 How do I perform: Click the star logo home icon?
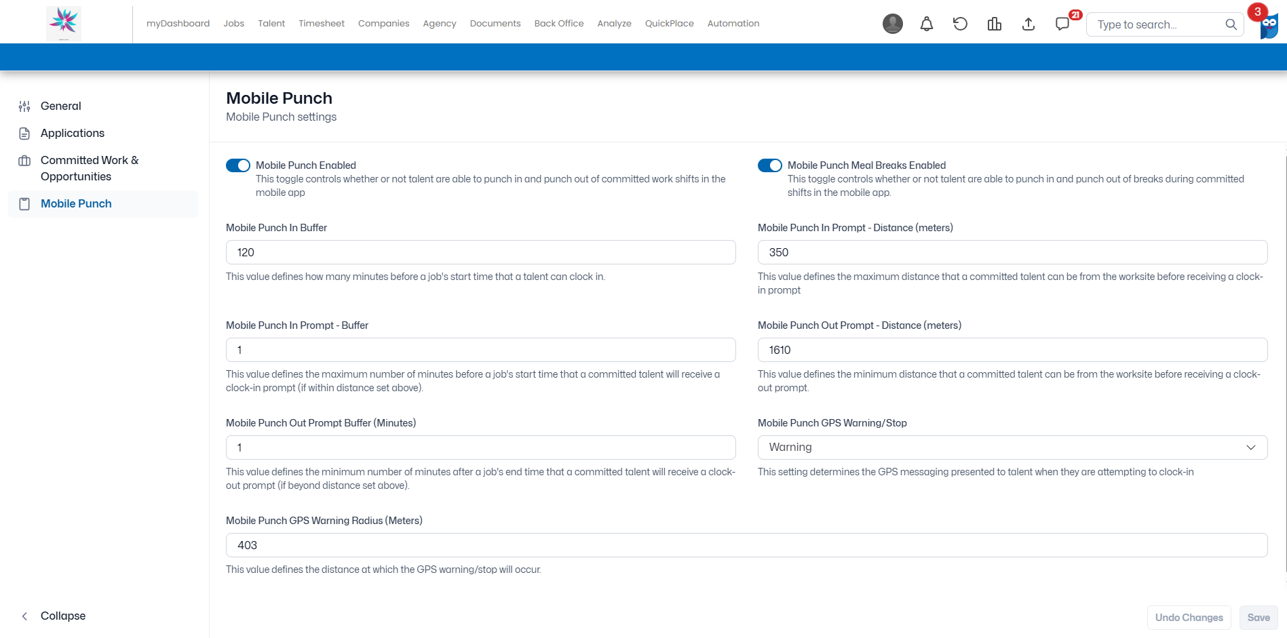click(x=64, y=23)
